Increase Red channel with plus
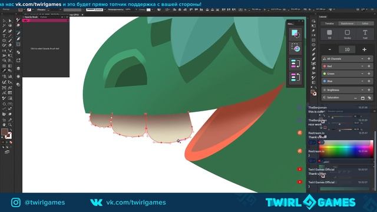Image resolution: width=377 pixels, height=212 pixels. [x=369, y=66]
